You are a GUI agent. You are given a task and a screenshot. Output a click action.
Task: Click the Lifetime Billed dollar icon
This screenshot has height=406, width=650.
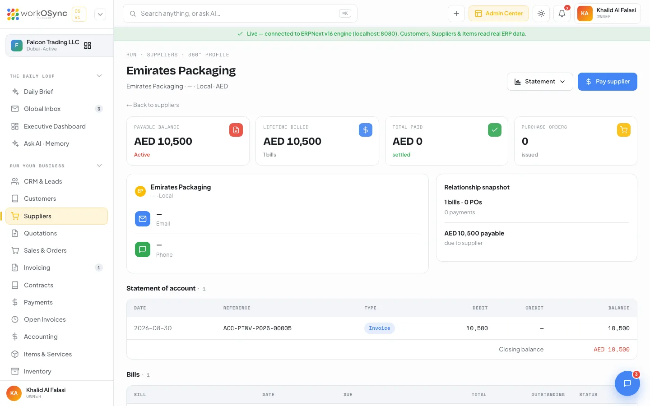pyautogui.click(x=366, y=130)
